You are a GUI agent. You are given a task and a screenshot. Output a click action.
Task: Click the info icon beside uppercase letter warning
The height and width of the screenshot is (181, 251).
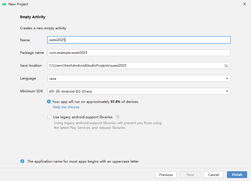(22, 161)
